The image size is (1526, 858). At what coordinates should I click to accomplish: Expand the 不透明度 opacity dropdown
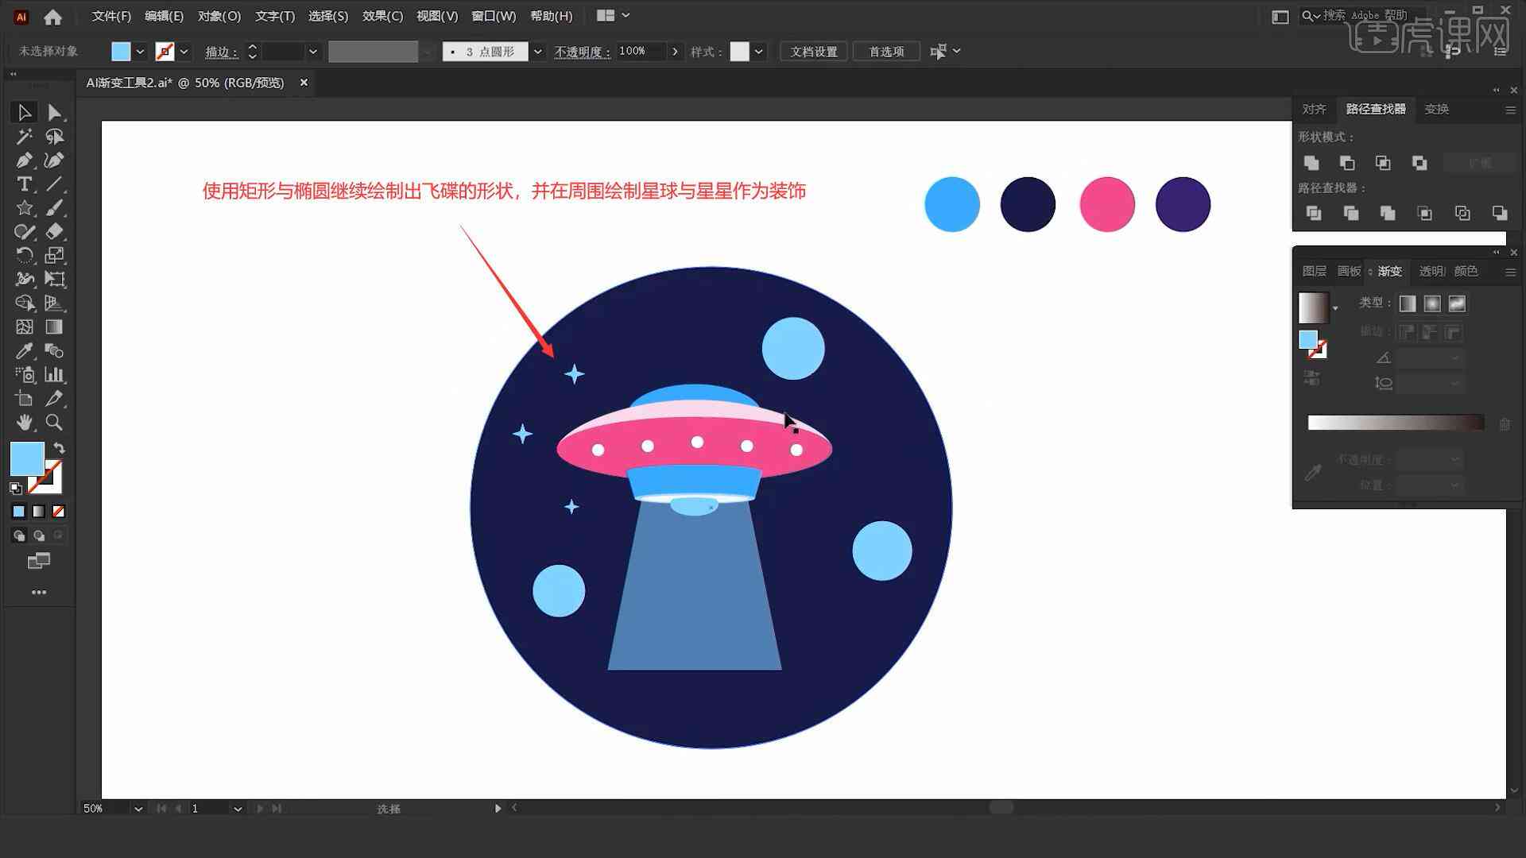[675, 50]
